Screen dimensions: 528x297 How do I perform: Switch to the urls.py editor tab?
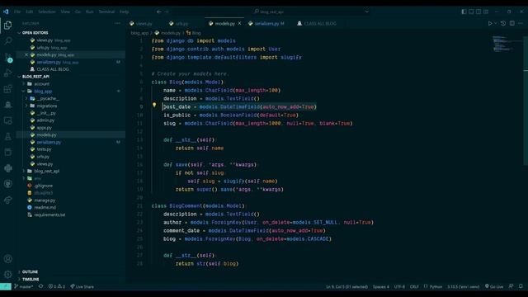181,24
